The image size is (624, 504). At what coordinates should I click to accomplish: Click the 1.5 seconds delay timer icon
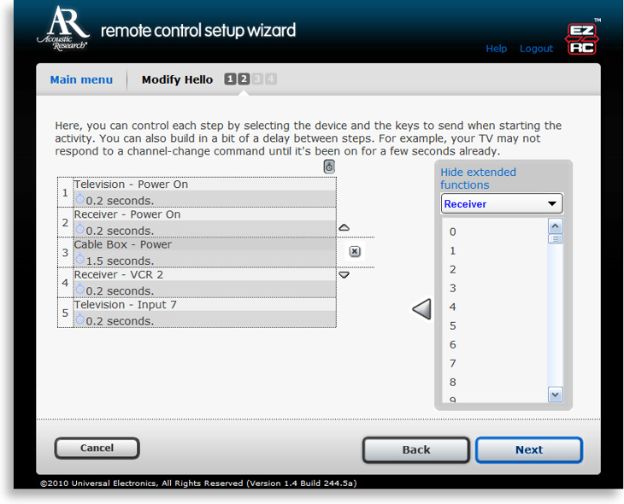(x=80, y=260)
